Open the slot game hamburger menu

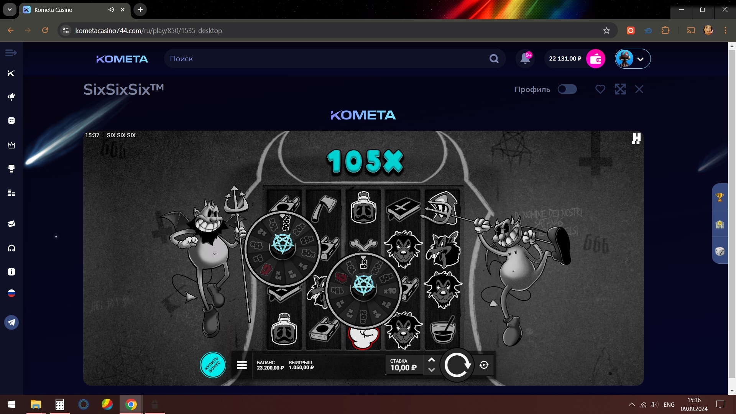pyautogui.click(x=242, y=365)
